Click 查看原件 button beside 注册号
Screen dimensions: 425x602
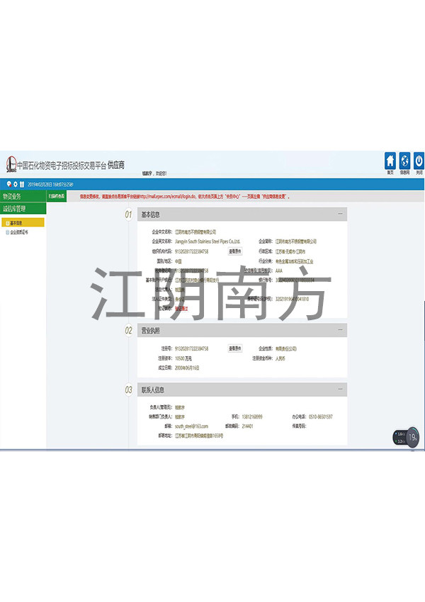click(234, 348)
